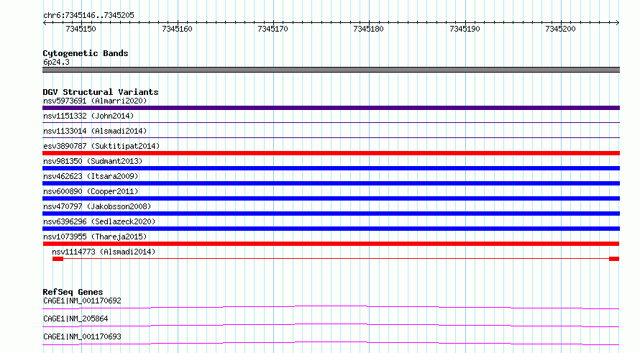The height and width of the screenshot is (353, 640).
Task: Select variant label nsv1151332 (John2014)
Action: 88,116
